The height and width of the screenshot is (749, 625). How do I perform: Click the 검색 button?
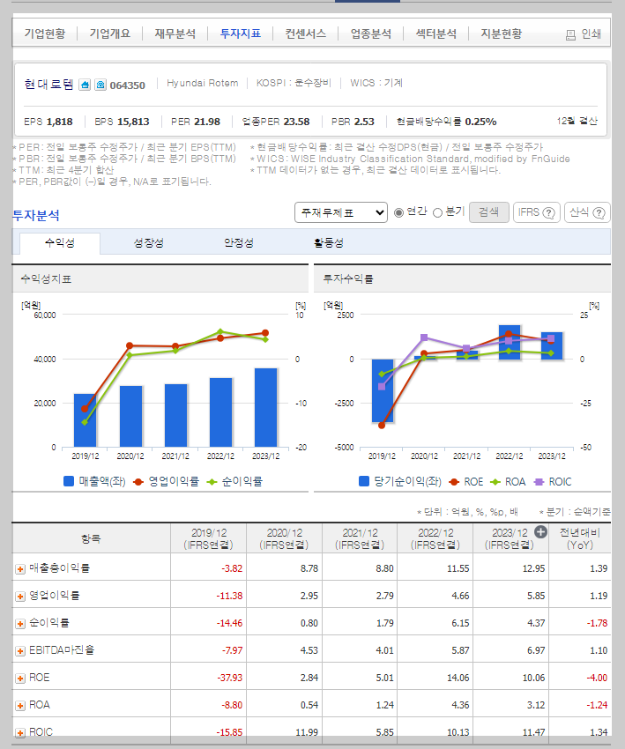(489, 212)
